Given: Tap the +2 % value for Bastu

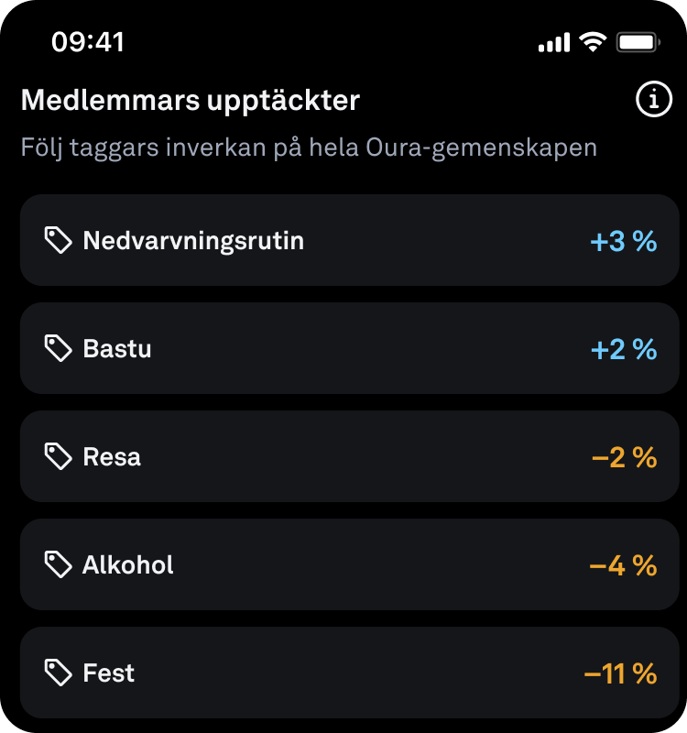Looking at the screenshot, I should tap(624, 350).
